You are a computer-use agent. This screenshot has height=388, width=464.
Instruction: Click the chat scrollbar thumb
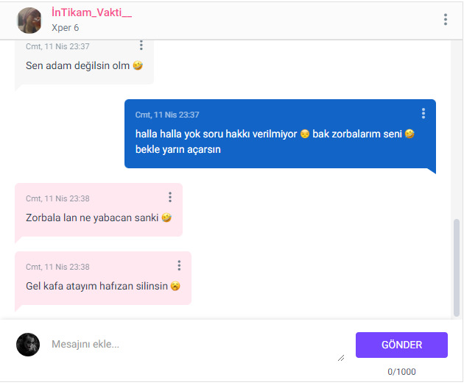457,267
